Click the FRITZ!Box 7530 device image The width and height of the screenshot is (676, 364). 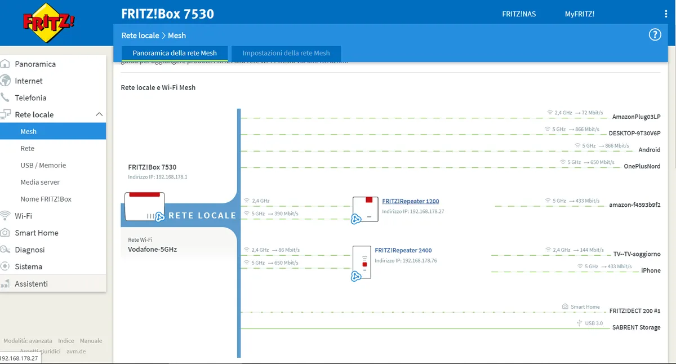(144, 207)
